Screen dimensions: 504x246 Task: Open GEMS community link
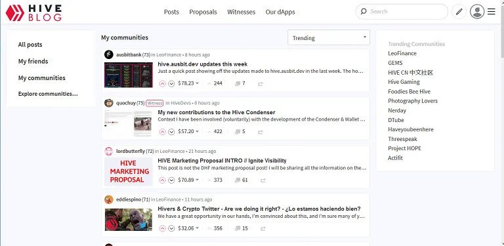coord(395,63)
